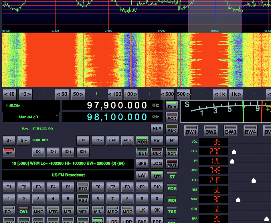Click the SCN scan button

click(172, 152)
